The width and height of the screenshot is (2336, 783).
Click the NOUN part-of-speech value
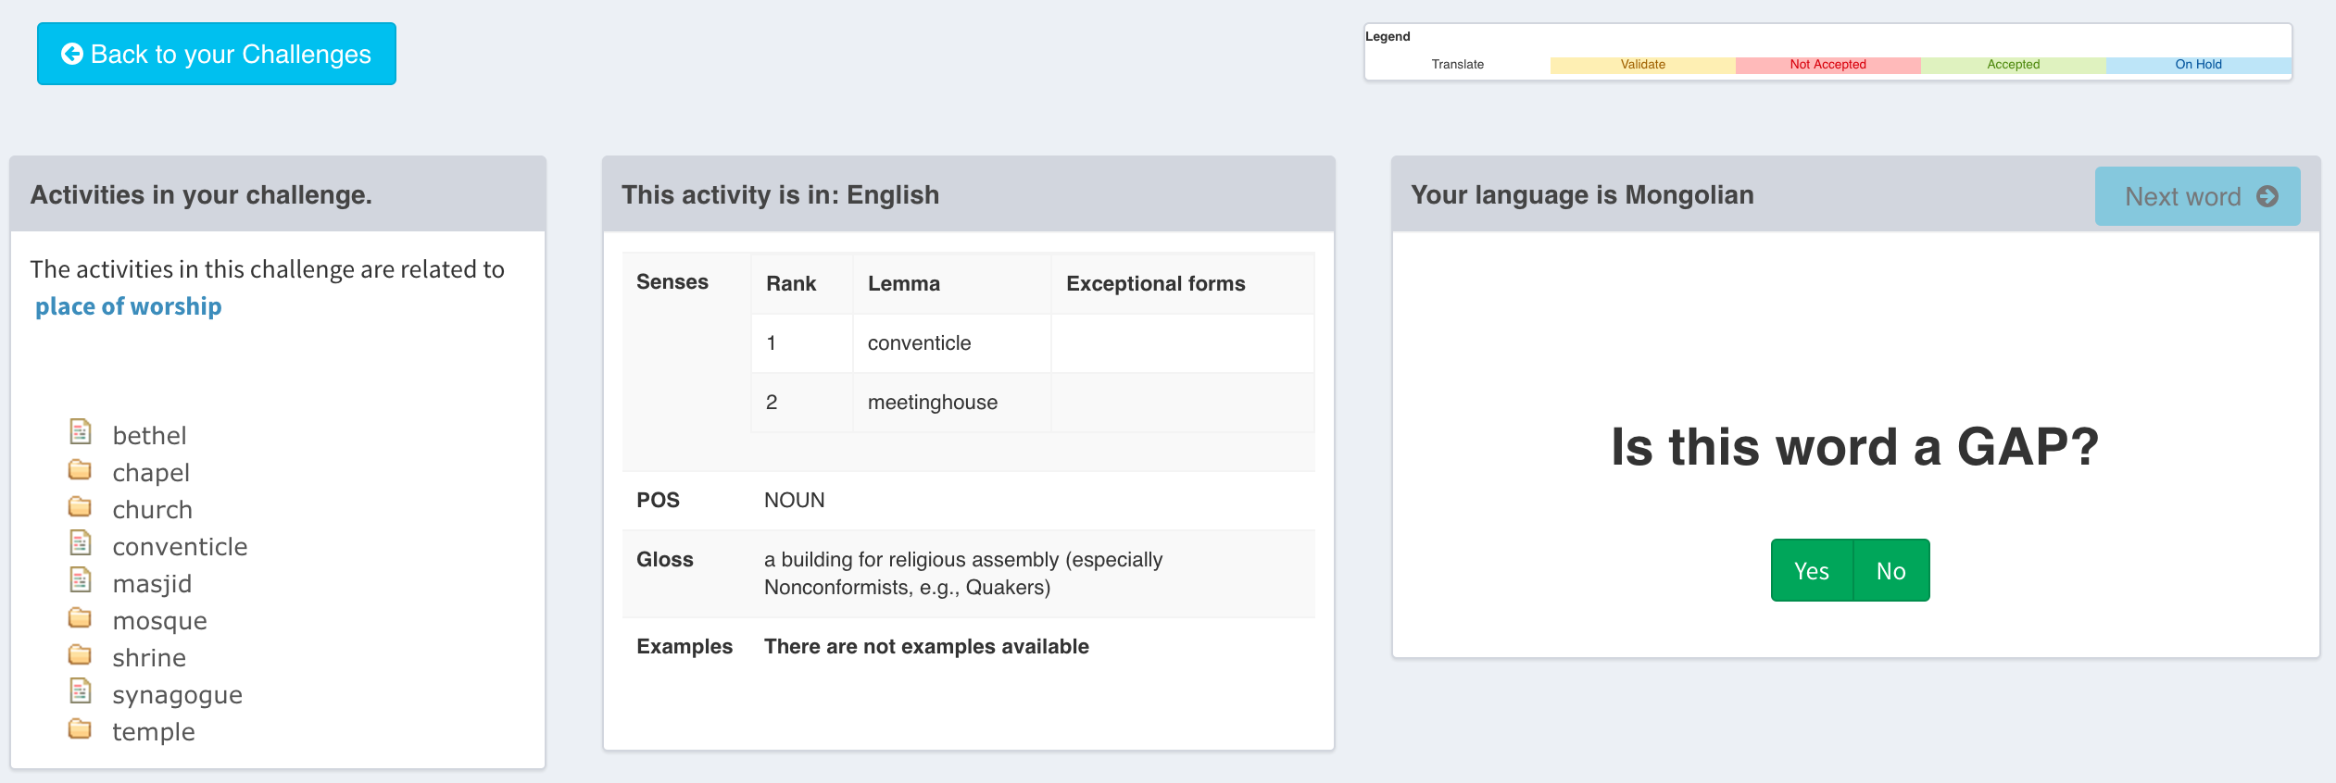795,500
